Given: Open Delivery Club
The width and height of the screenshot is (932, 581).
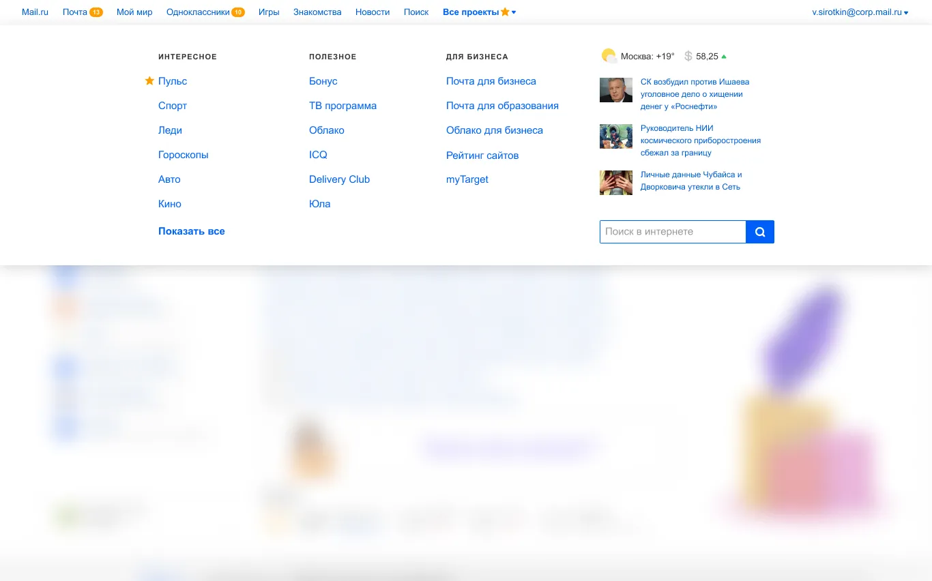Looking at the screenshot, I should point(339,179).
